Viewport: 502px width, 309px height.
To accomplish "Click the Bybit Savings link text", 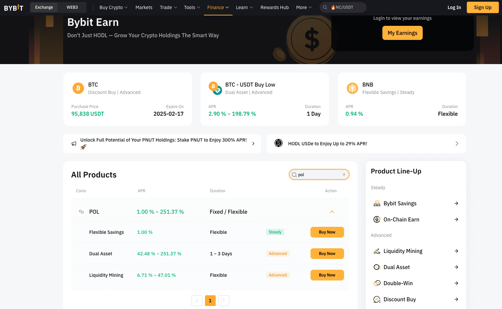I will pyautogui.click(x=400, y=203).
